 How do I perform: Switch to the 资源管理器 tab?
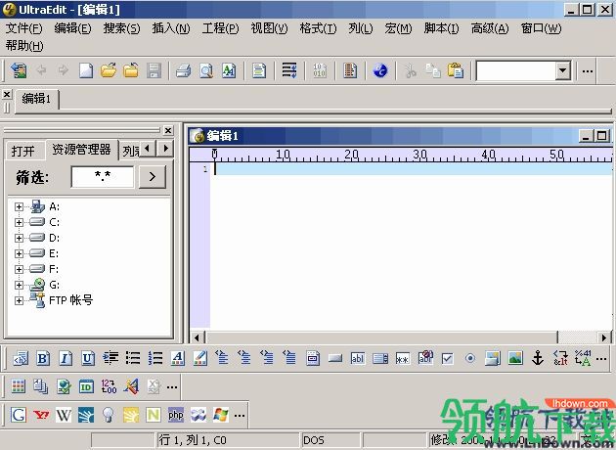click(82, 150)
